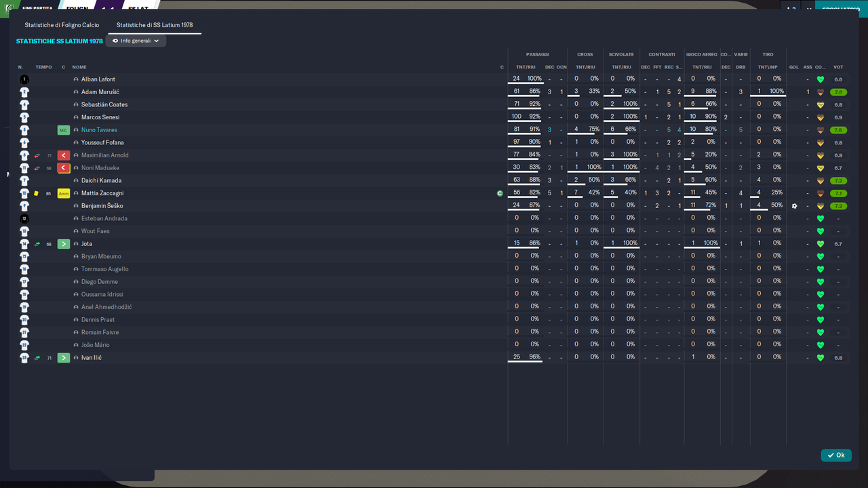Sort by the TEMPO column header
Image resolution: width=868 pixels, height=488 pixels.
click(x=43, y=67)
